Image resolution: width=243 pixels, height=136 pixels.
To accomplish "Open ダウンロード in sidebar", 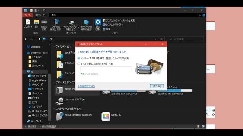I will click(x=35, y=85).
